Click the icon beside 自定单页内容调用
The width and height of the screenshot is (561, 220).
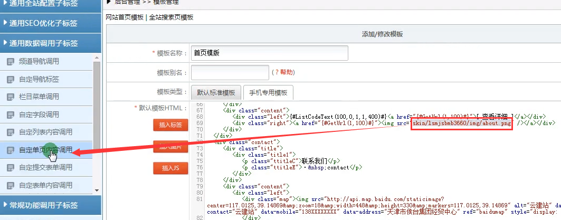[x=10, y=150]
